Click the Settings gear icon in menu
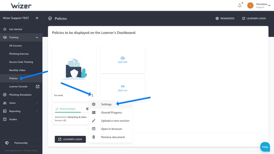Screen dimensions: 274x154 point(94,104)
